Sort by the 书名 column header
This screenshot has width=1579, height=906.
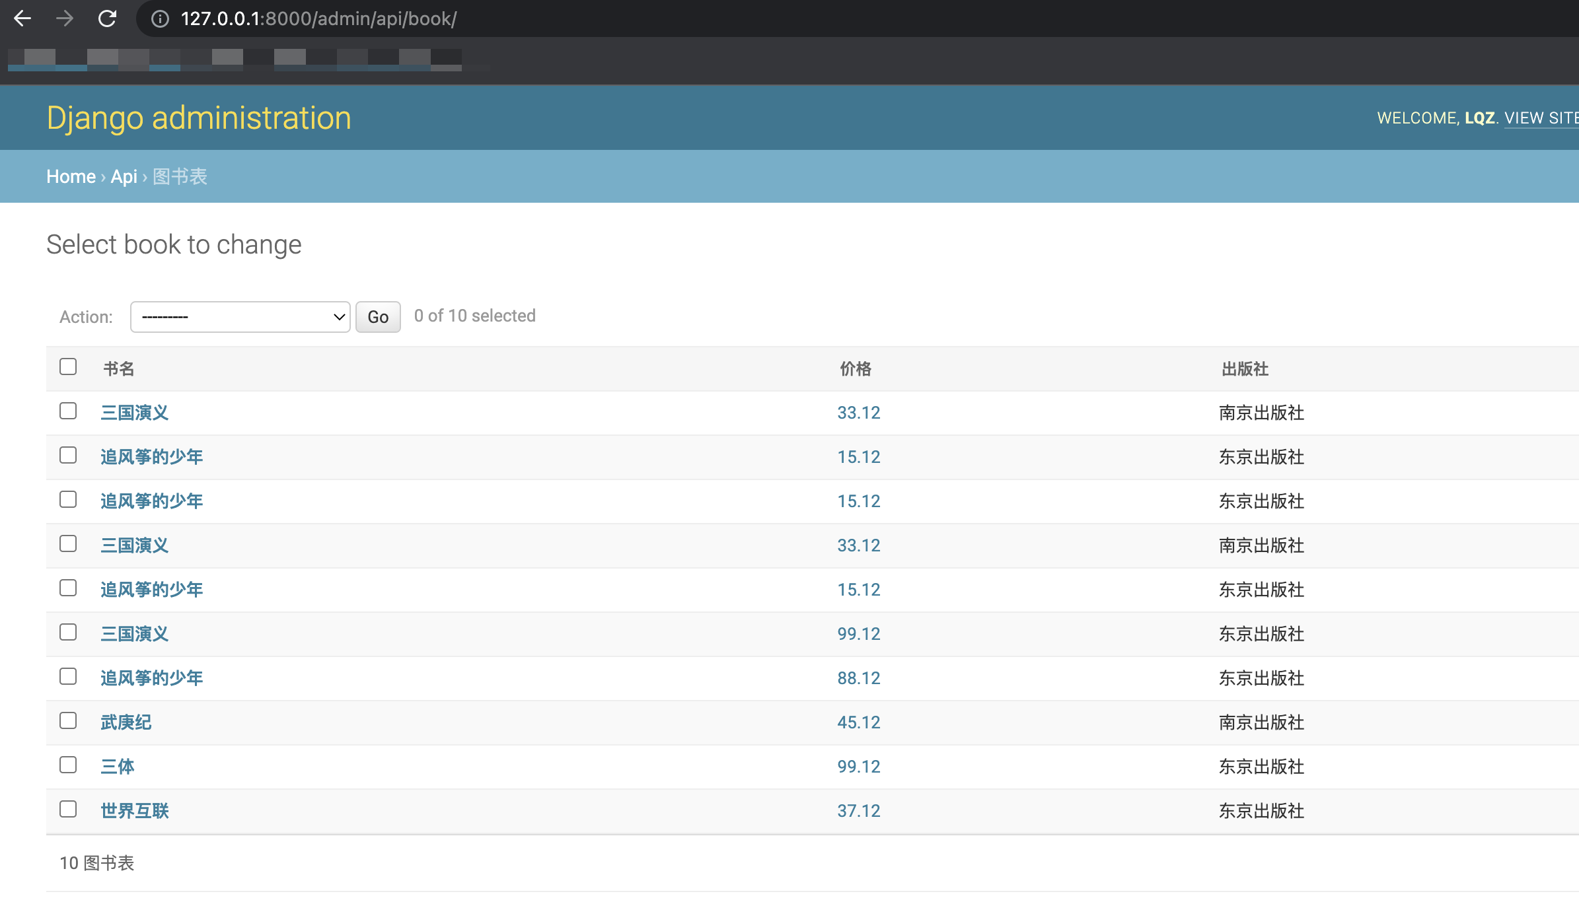(x=119, y=369)
